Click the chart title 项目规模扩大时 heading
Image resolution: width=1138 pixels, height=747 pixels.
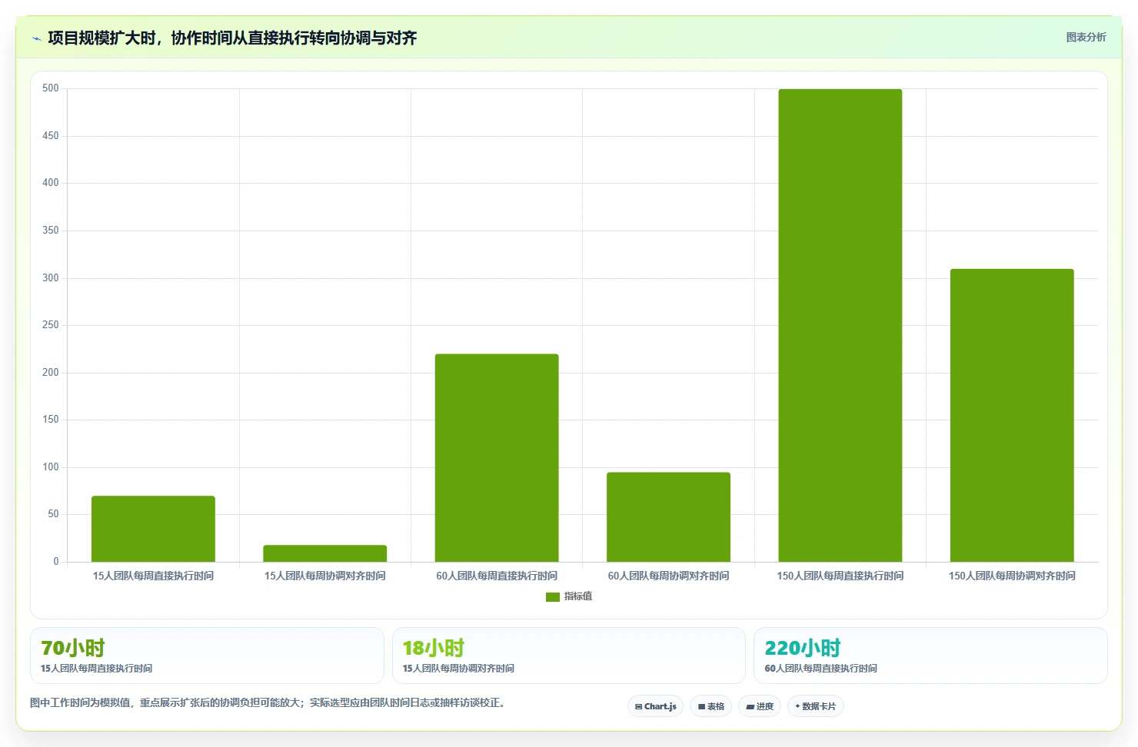tap(232, 38)
